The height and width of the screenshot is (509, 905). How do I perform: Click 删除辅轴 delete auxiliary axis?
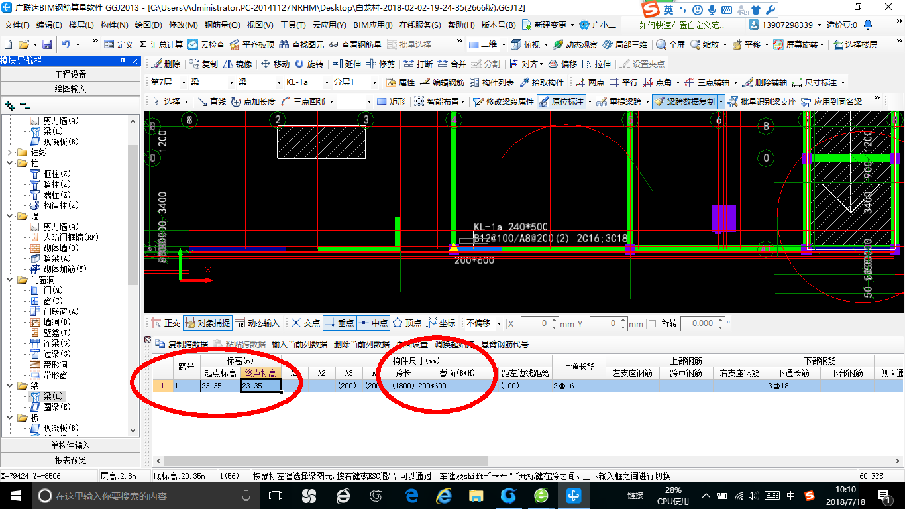pos(765,82)
